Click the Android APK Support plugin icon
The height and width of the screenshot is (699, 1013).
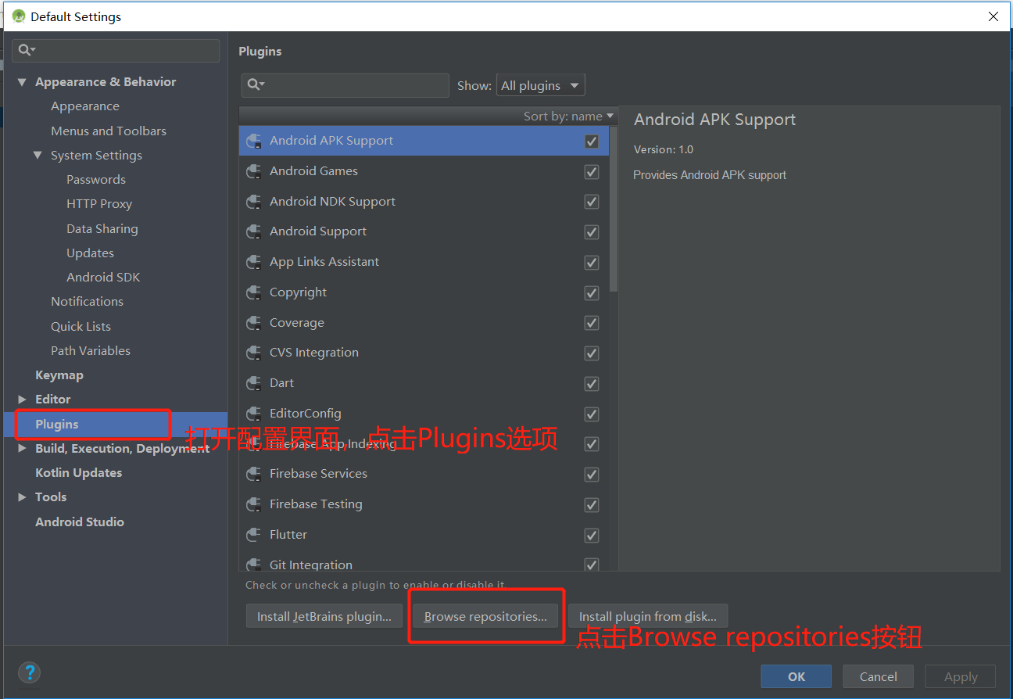coord(253,141)
